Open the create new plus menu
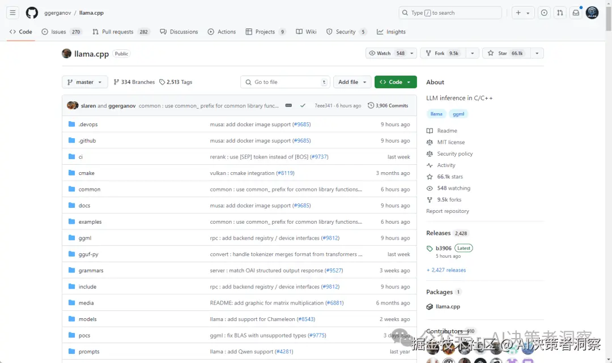 click(522, 13)
